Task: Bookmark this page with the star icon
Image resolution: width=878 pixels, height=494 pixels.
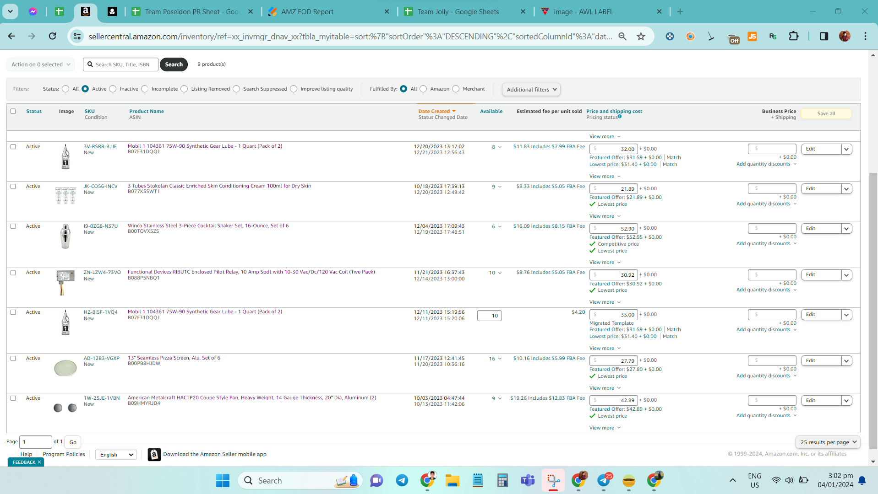Action: pos(641,36)
